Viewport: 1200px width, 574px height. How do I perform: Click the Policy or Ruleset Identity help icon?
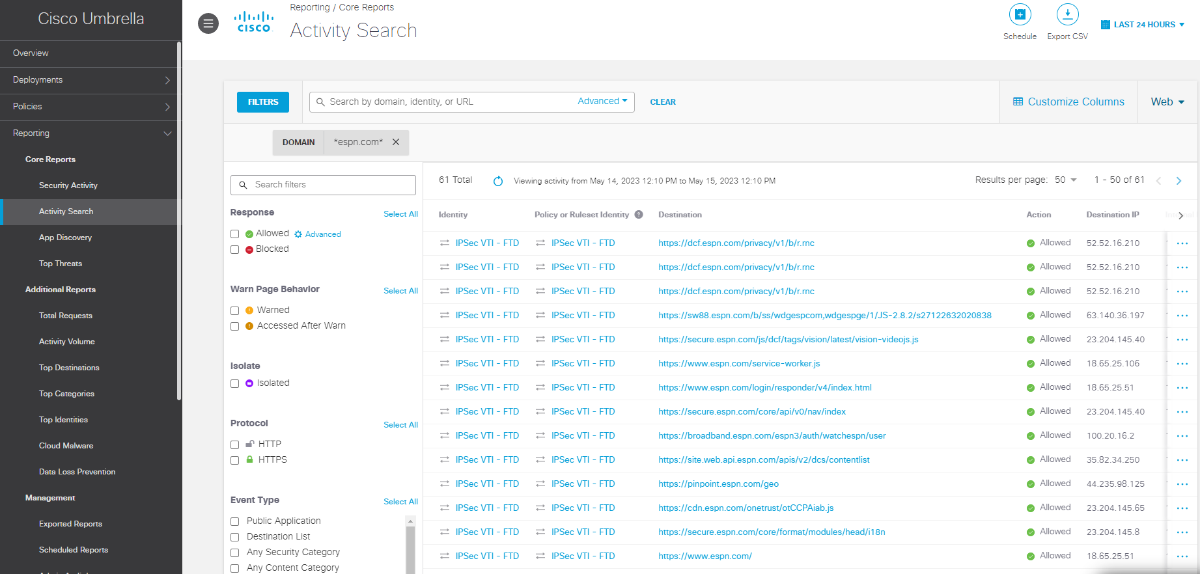coord(639,215)
